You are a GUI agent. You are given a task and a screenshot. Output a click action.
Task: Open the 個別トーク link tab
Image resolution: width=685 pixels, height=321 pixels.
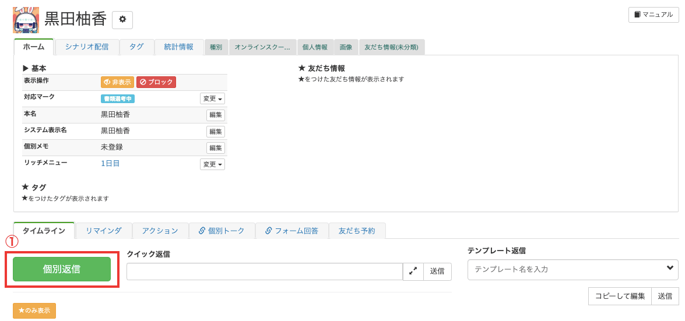[222, 231]
